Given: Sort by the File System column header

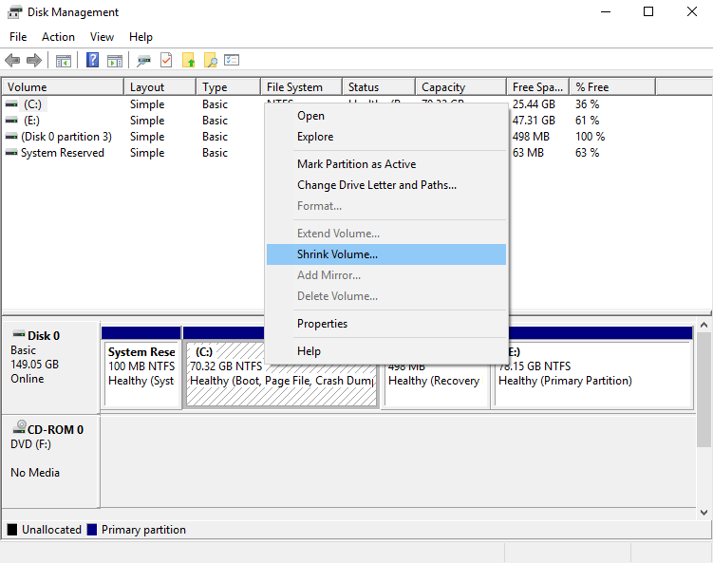Looking at the screenshot, I should tap(302, 86).
